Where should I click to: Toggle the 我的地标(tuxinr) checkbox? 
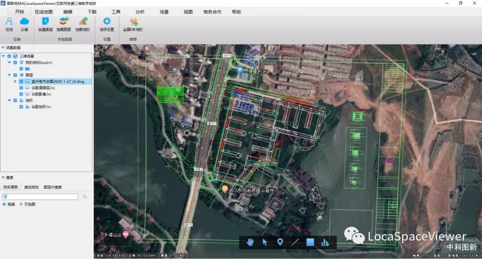pos(15,62)
